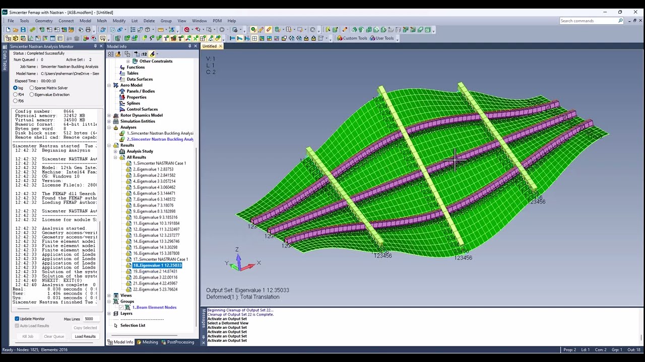The width and height of the screenshot is (645, 362).
Task: Click the Clear Queue button
Action: pyautogui.click(x=54, y=336)
